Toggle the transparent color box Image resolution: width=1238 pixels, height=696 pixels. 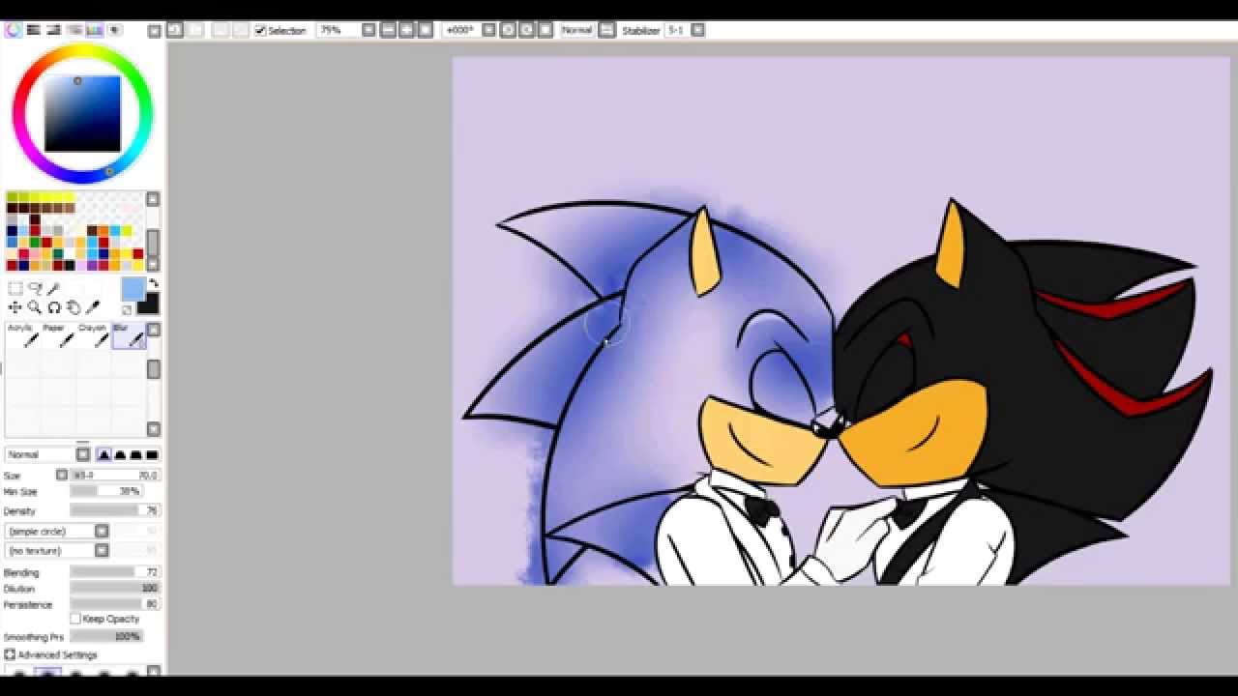[x=127, y=310]
